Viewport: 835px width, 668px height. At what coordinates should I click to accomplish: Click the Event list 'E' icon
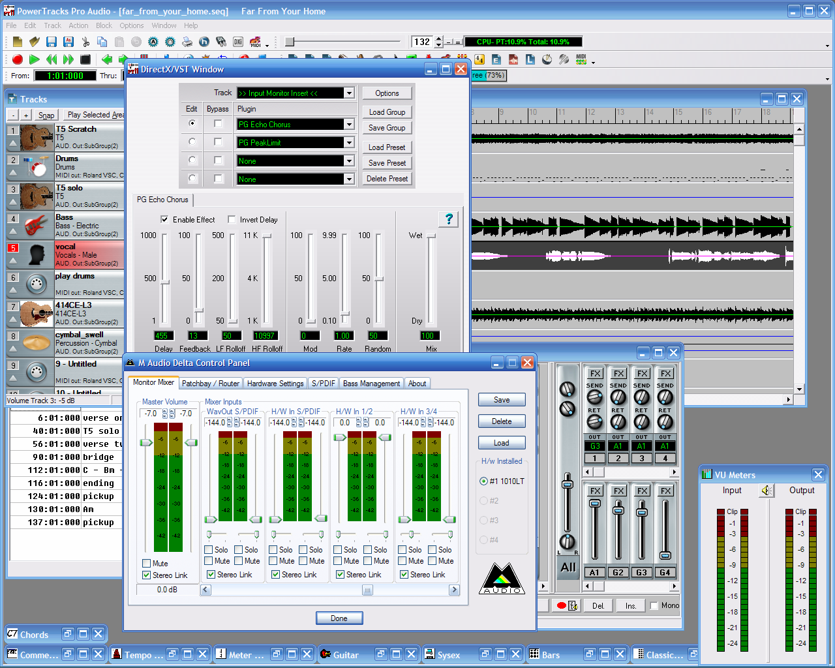click(496, 59)
